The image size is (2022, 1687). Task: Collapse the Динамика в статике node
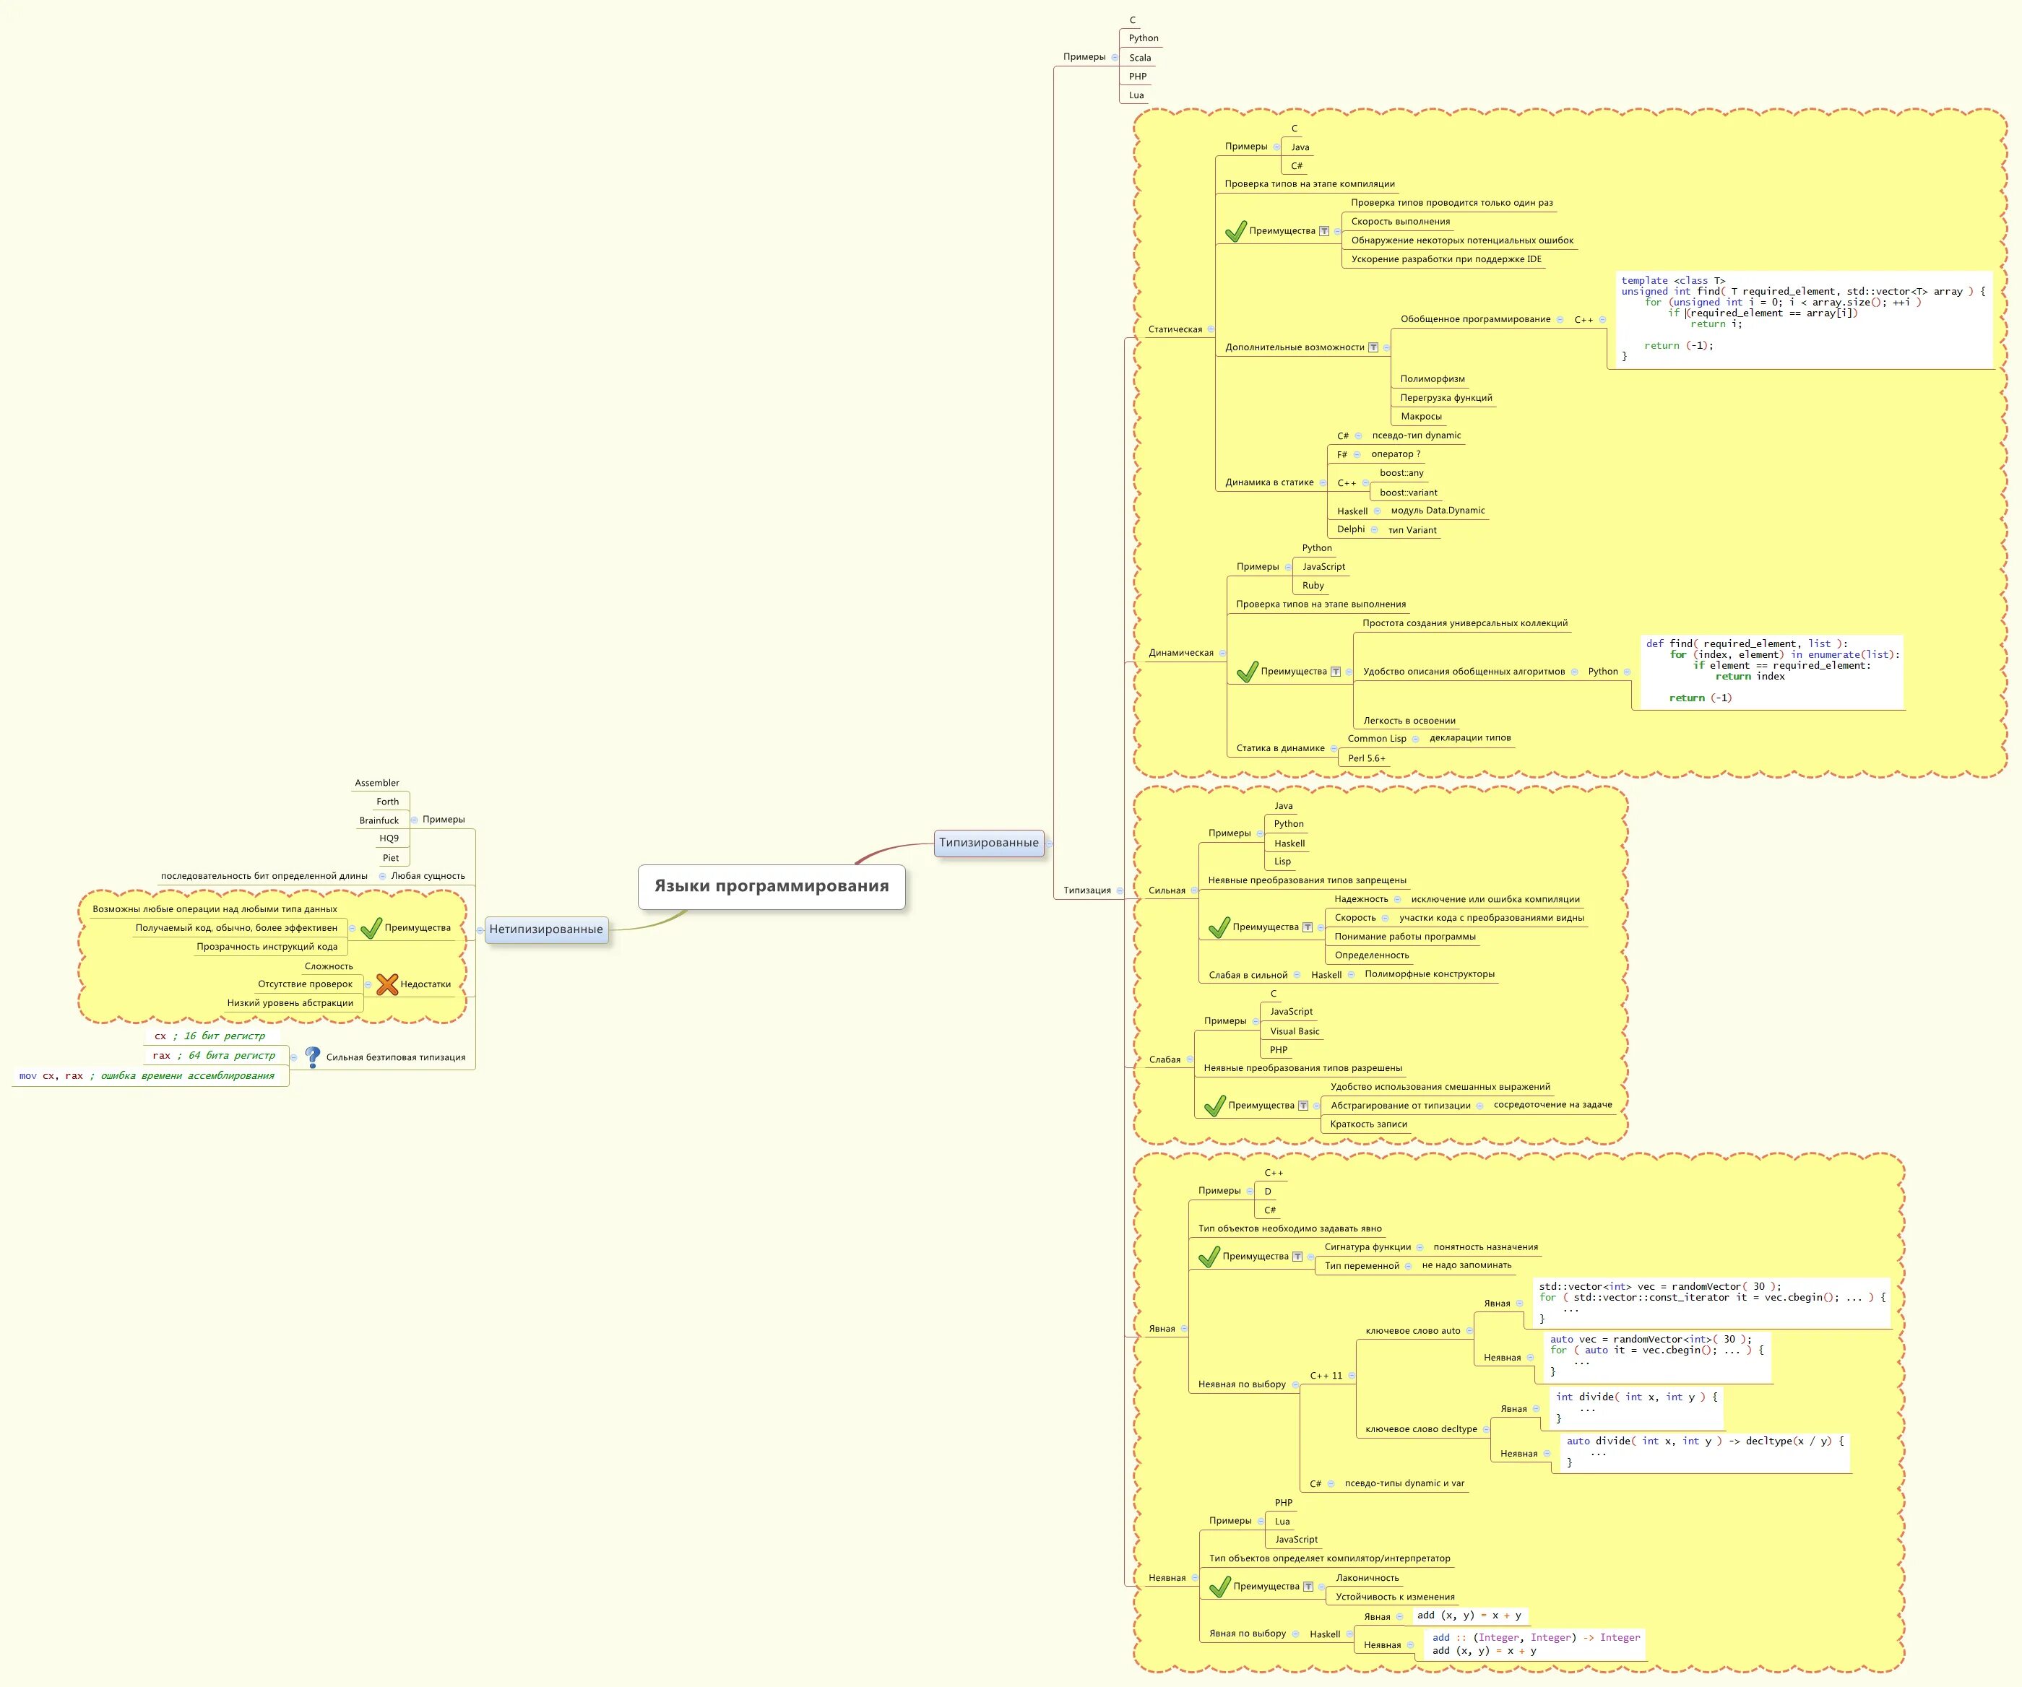coord(1322,483)
